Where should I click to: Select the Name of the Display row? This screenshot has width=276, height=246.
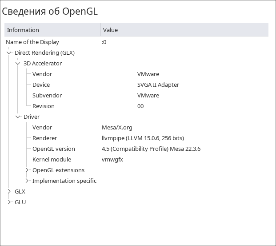point(32,42)
